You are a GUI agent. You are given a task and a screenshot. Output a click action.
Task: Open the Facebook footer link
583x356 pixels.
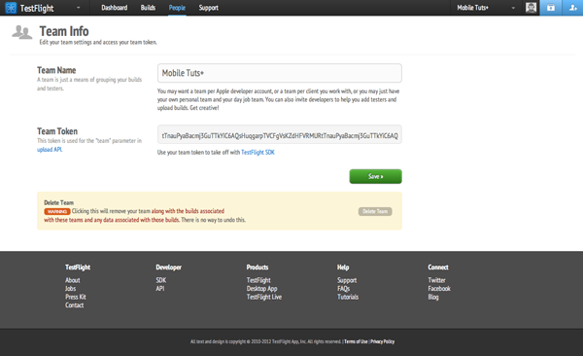point(439,288)
